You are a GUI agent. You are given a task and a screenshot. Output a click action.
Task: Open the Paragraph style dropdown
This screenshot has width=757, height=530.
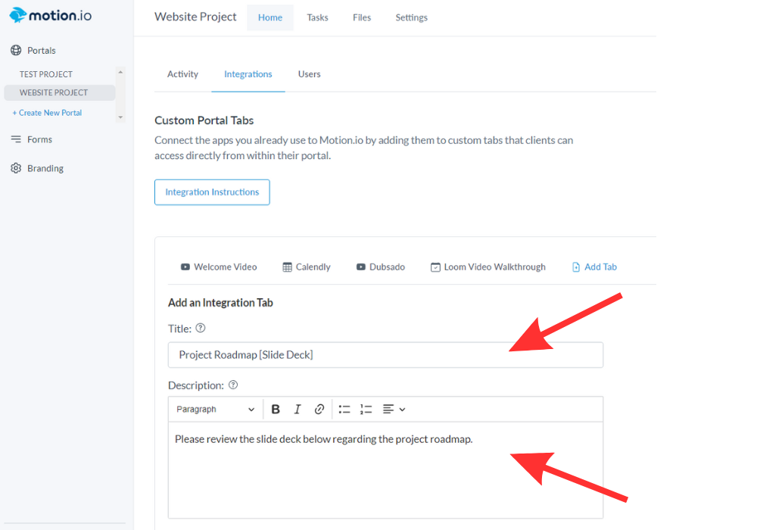(216, 410)
